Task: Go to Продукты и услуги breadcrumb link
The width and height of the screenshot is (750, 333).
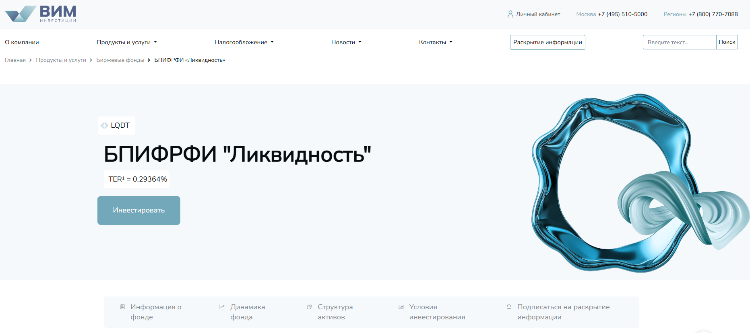Action: (61, 60)
